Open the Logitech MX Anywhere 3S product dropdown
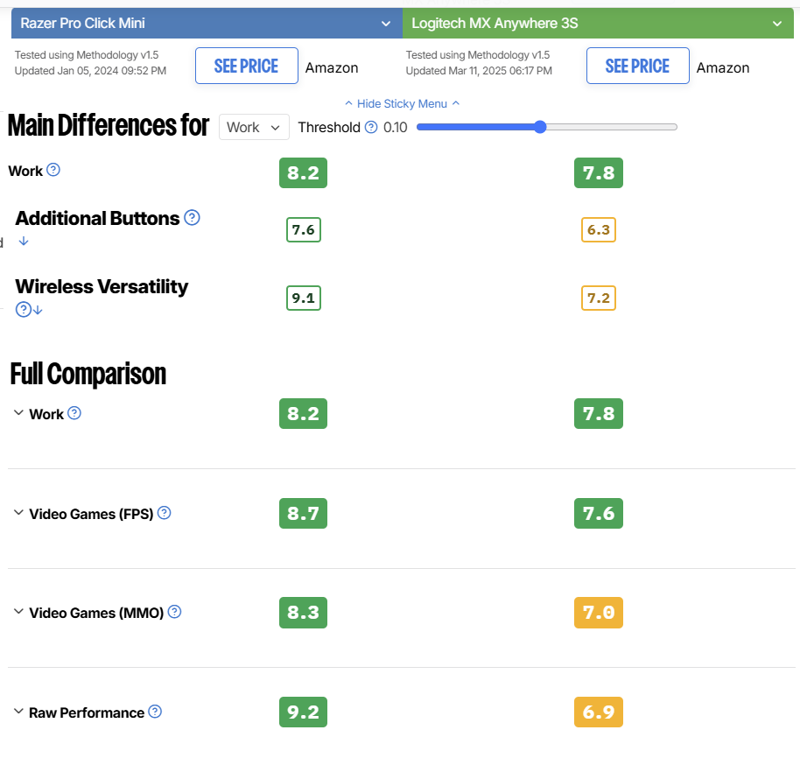The width and height of the screenshot is (800, 765). (x=598, y=23)
